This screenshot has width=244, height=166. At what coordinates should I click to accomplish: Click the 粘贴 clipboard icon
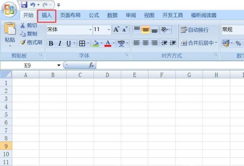(10, 29)
